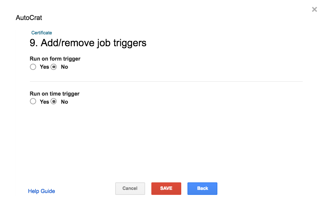Enable Yes radio for time trigger
This screenshot has height=208, width=322.
pyautogui.click(x=33, y=101)
